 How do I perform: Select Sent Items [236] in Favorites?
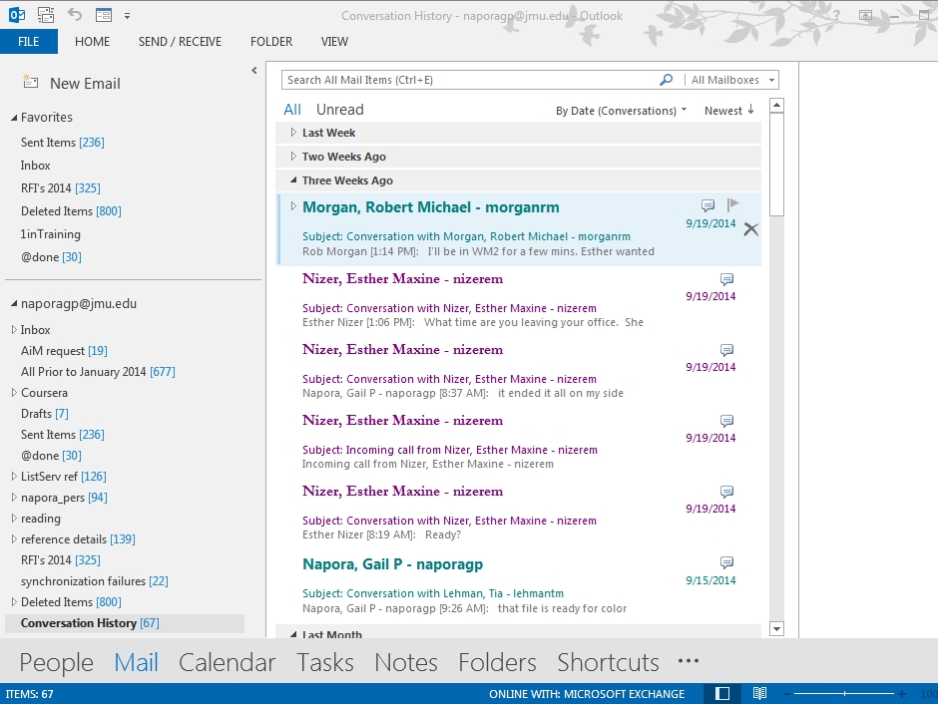click(62, 143)
